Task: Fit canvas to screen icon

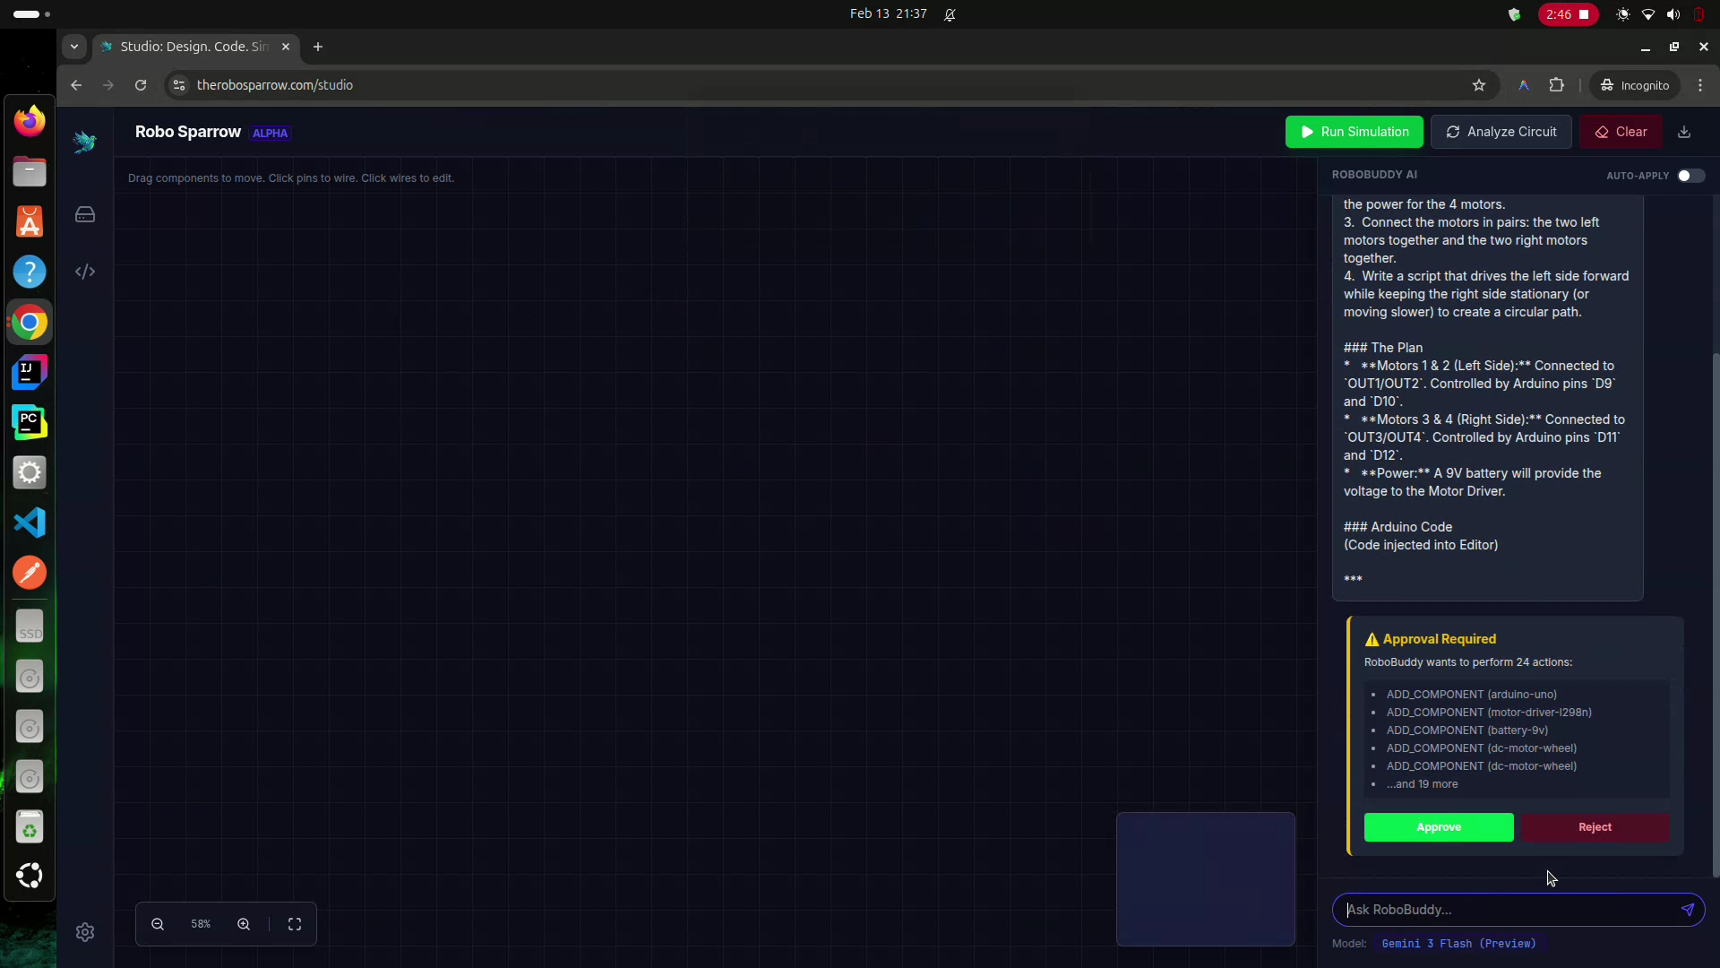Action: click(295, 924)
